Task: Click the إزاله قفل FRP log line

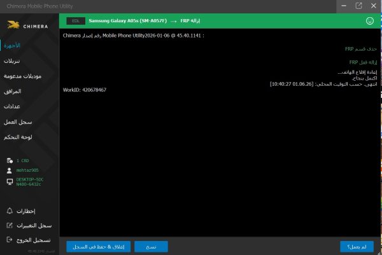Action: coord(363,62)
